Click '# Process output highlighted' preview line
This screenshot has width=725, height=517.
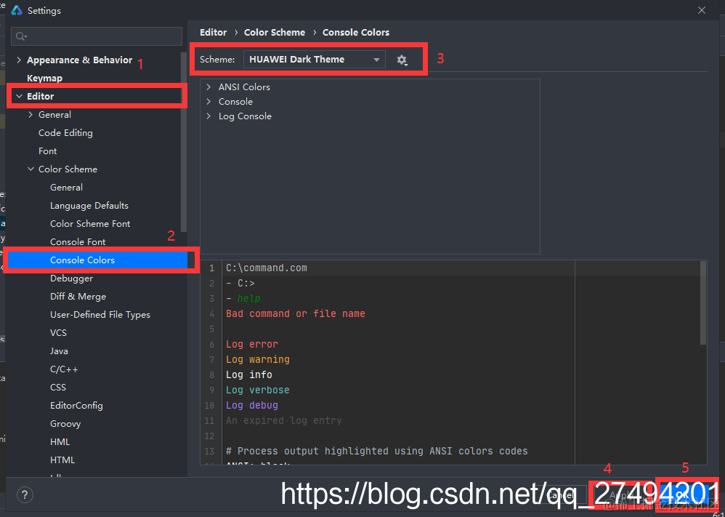(x=377, y=452)
